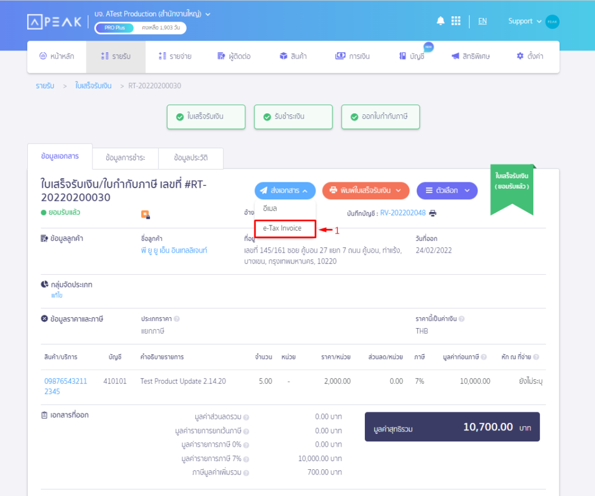The height and width of the screenshot is (496, 595).
Task: Click the orange locked-document icon
Action: [145, 215]
